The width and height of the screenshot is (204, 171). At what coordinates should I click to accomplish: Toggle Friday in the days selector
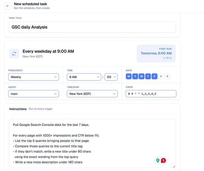coord(155,77)
